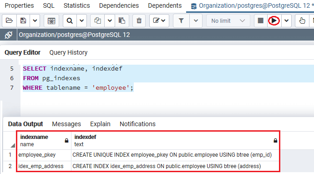The image size is (314, 174).
Task: Open the No limit rows dropdown
Action: tap(228, 20)
